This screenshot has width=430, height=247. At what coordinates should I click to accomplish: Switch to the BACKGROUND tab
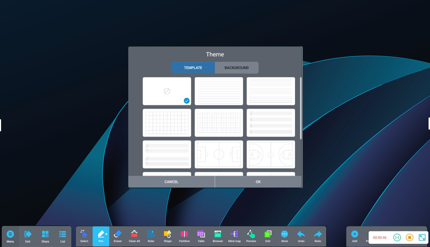tap(236, 67)
